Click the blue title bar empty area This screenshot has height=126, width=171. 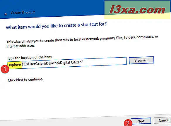68,9
